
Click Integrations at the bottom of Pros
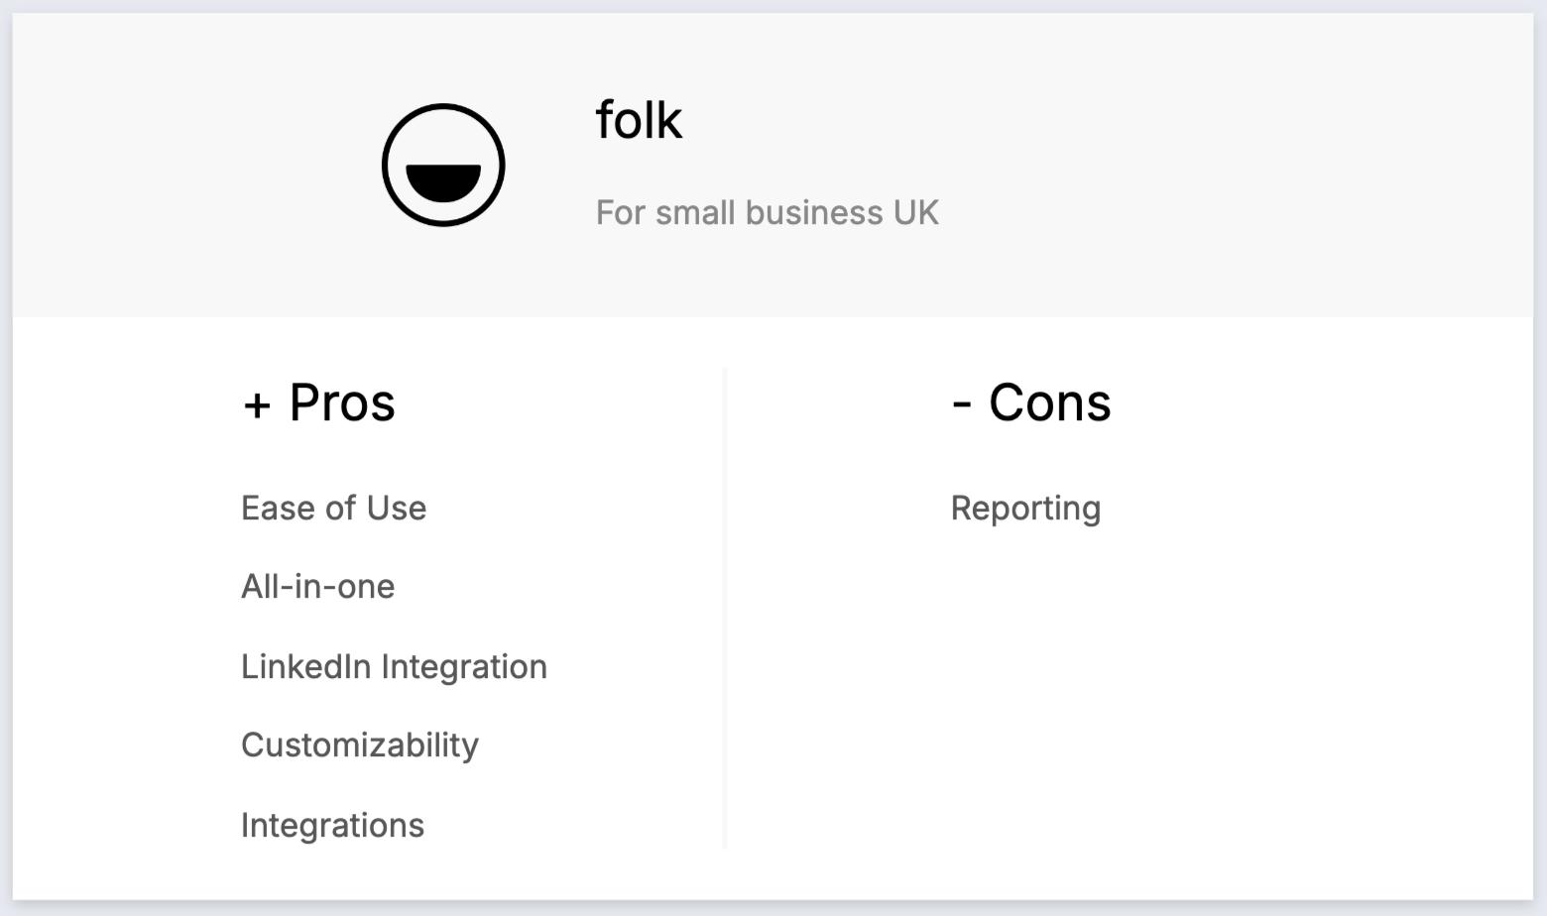332,825
